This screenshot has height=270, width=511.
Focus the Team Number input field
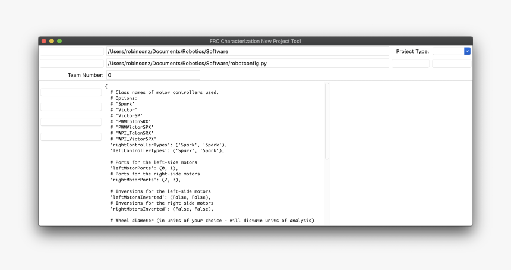click(153, 75)
